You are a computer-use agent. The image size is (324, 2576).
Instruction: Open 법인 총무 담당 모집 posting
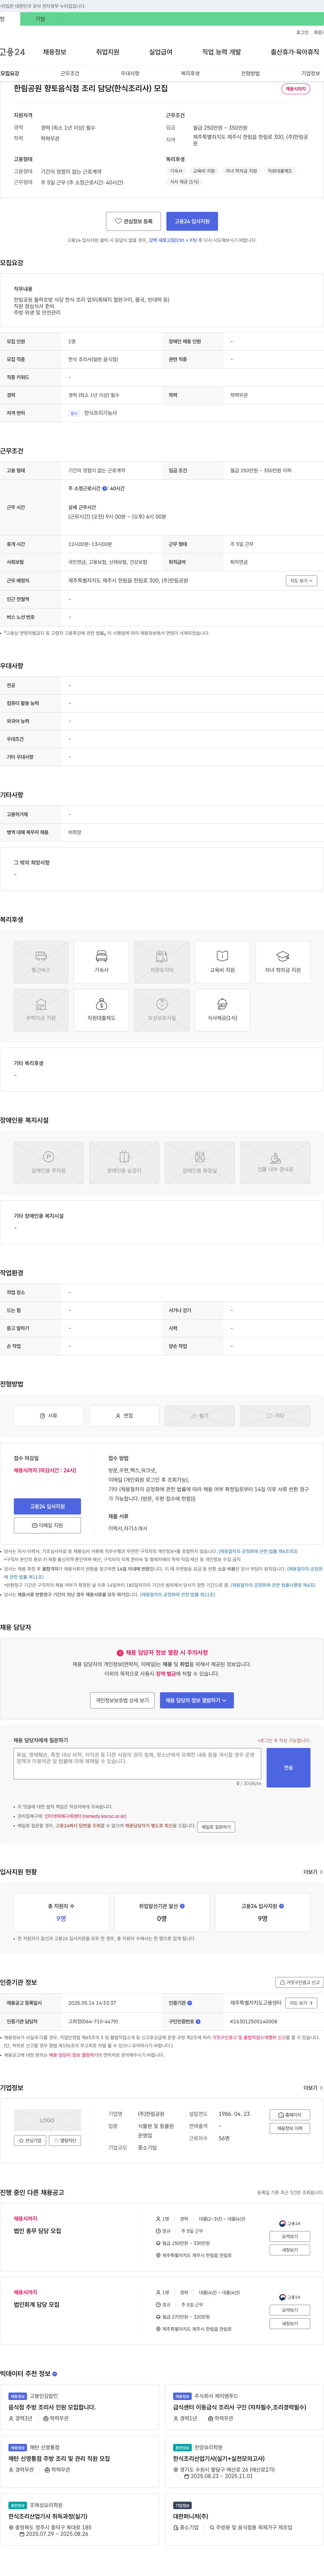(37, 2231)
